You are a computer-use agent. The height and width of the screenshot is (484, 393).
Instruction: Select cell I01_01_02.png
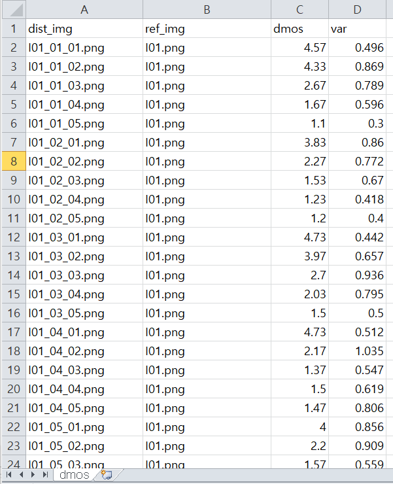point(84,66)
